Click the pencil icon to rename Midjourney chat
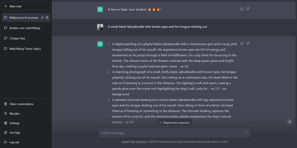The width and height of the screenshot is (297, 148). [42, 18]
